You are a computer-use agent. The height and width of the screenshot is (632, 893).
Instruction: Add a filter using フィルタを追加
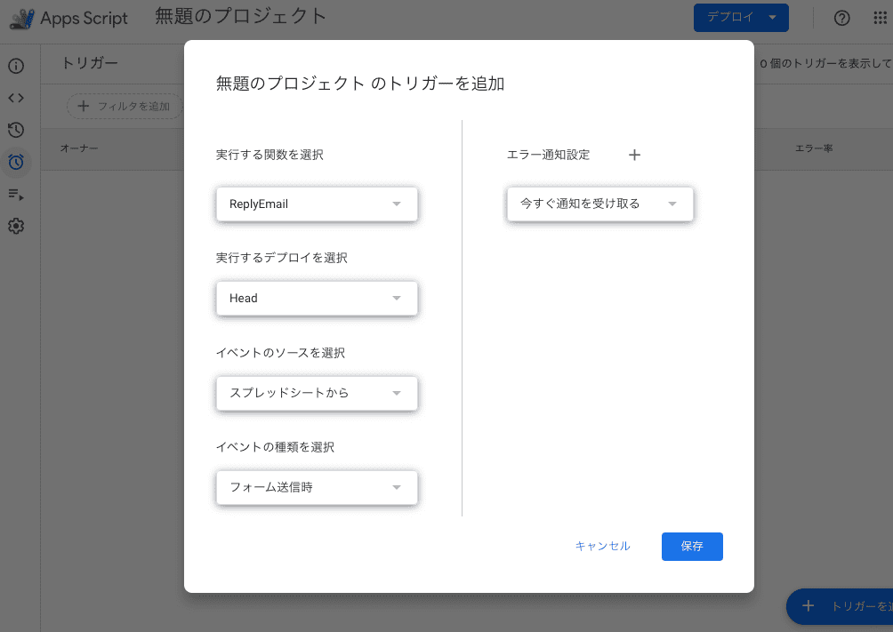click(124, 105)
